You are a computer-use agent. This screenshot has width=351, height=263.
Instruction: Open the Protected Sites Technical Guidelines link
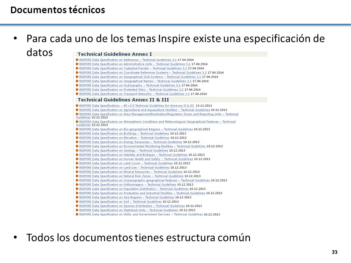pos(131,89)
